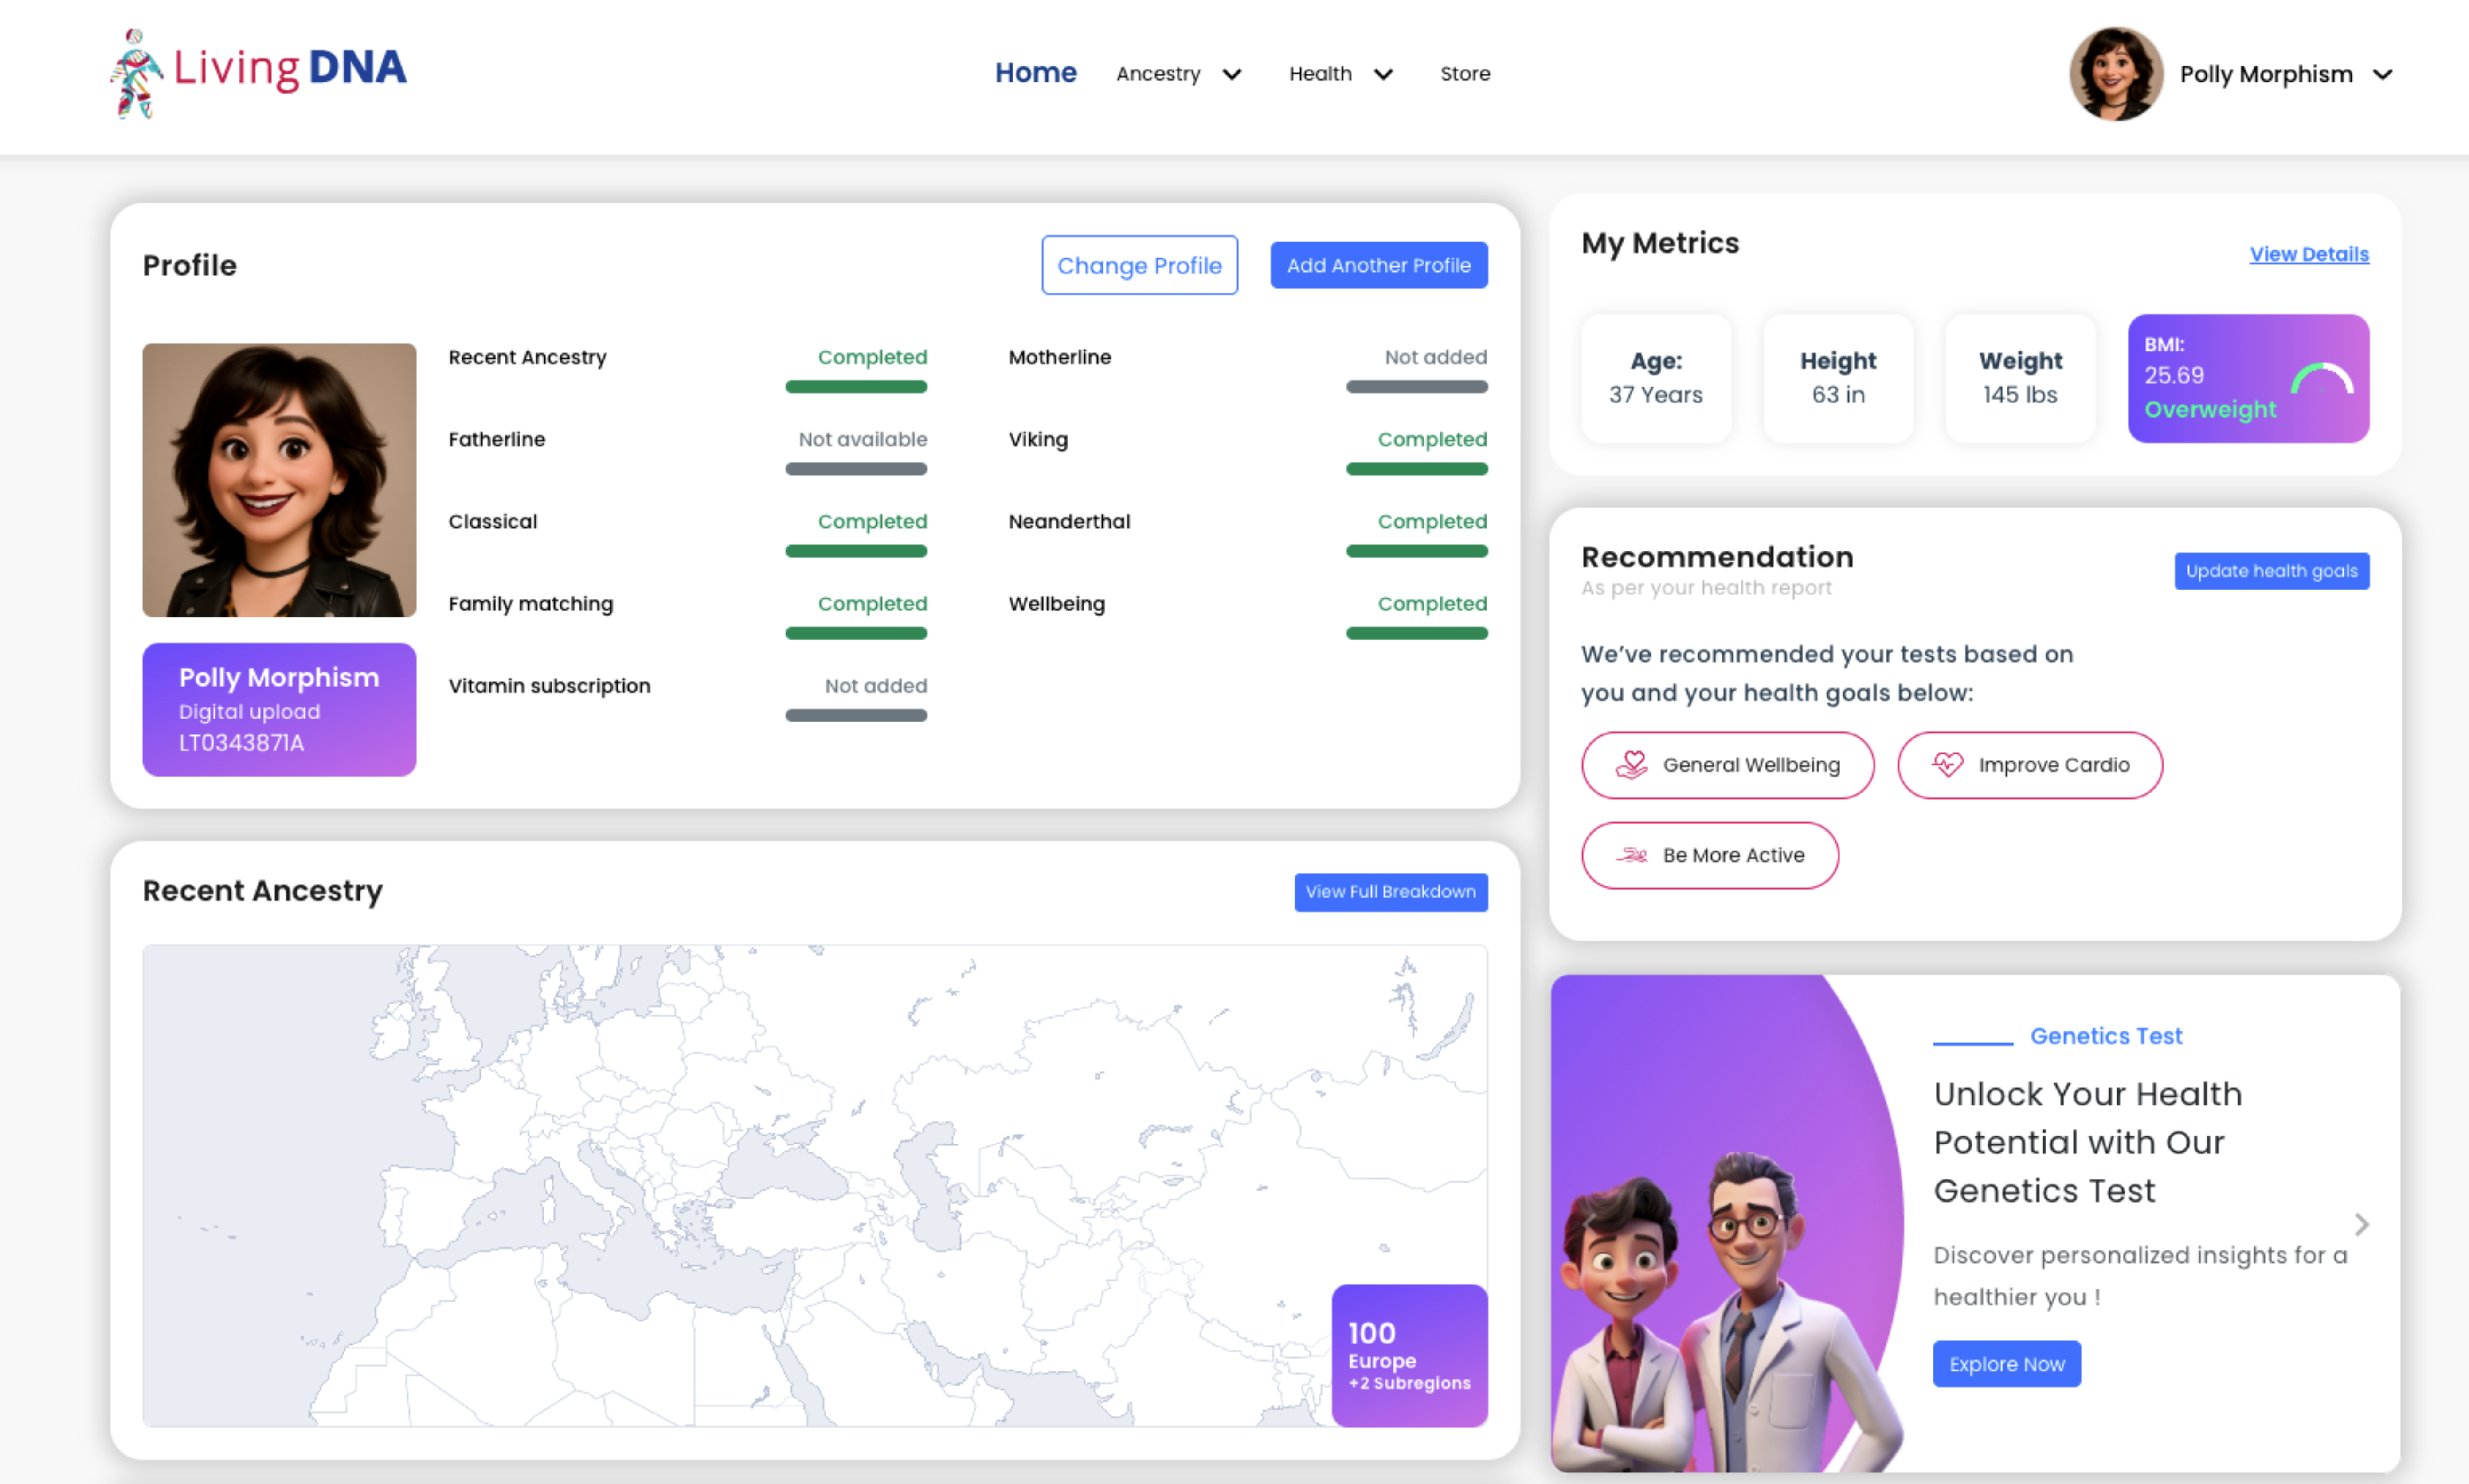Click the Viking completed progress bar
This screenshot has height=1484, width=2469.
(x=1416, y=468)
